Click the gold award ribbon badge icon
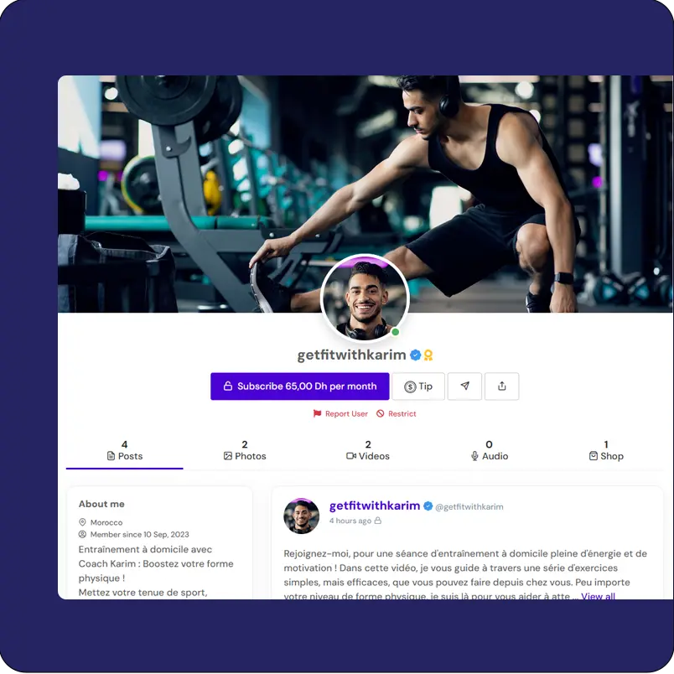Screen dimensions: 674x674 428,355
